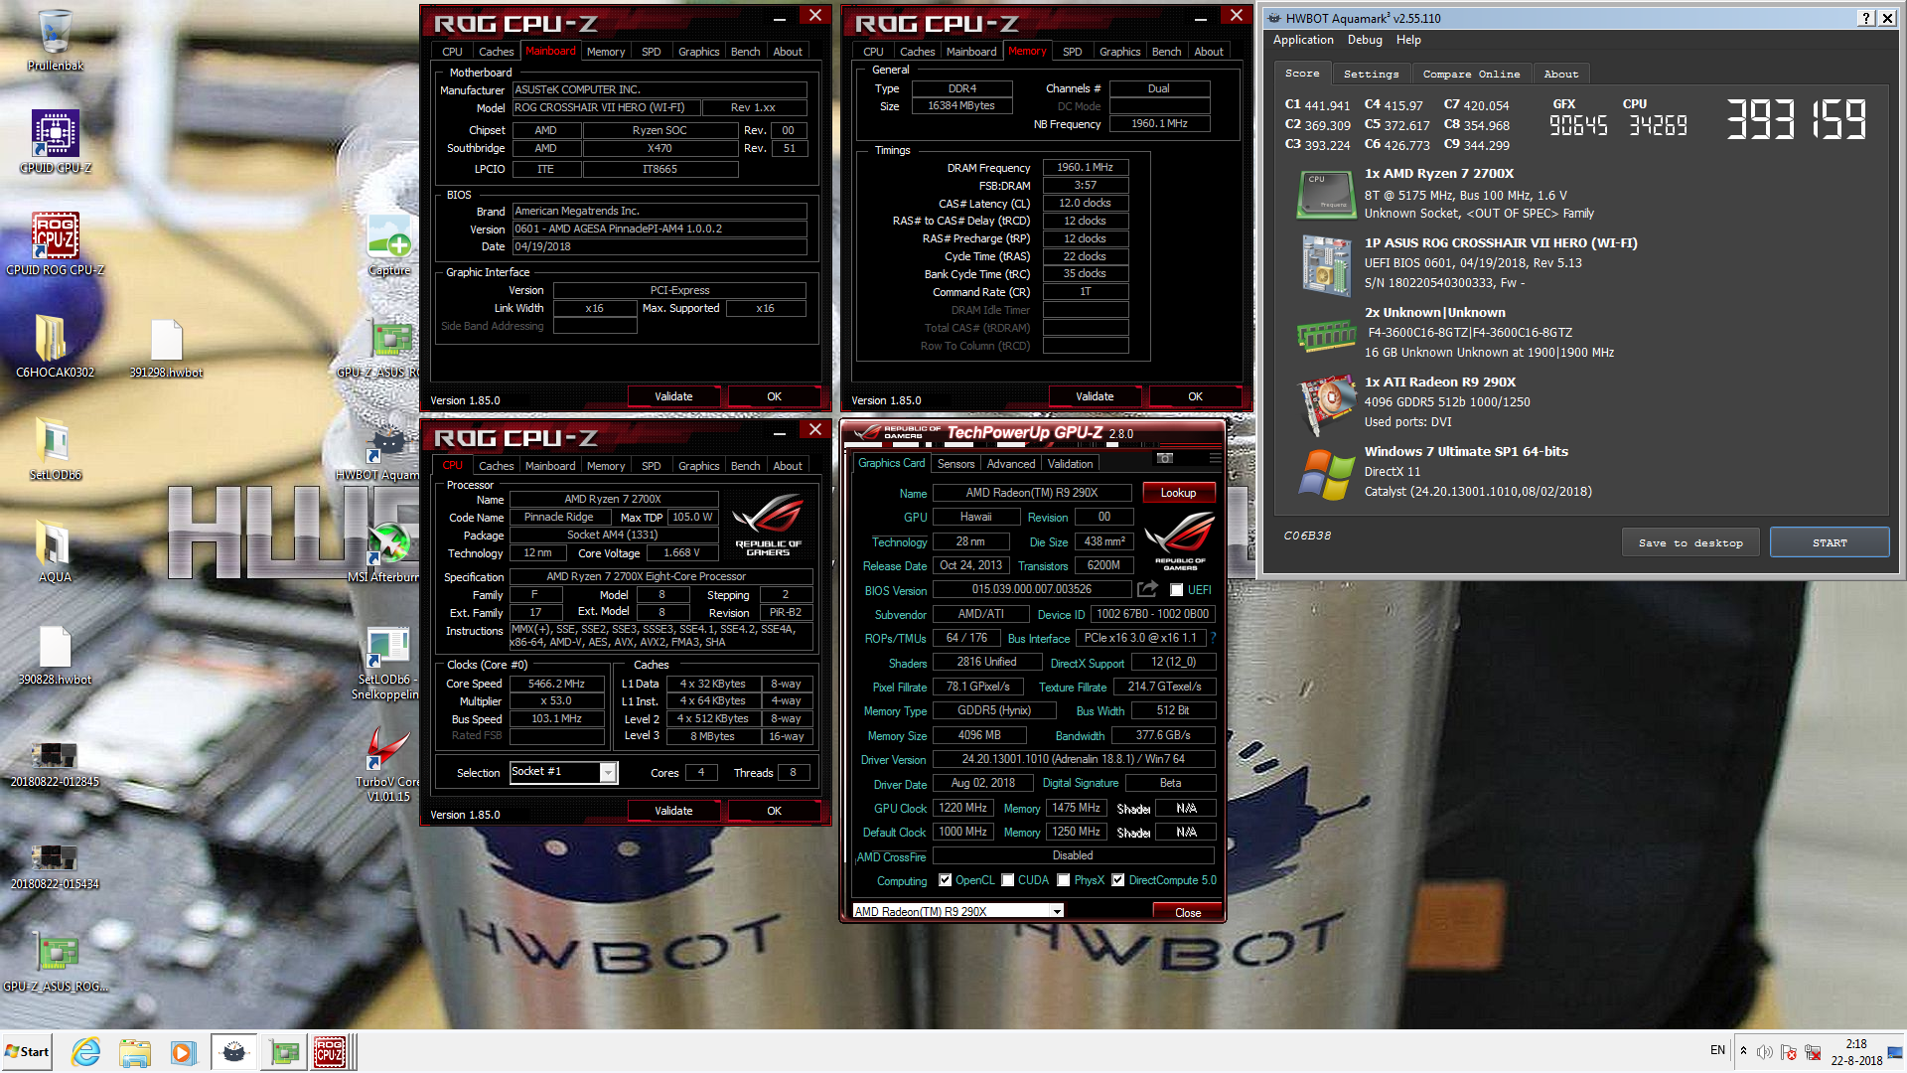Viewport: 1907px width, 1073px height.
Task: Show hidden tray icons with the arrow
Action: pos(1743,1051)
